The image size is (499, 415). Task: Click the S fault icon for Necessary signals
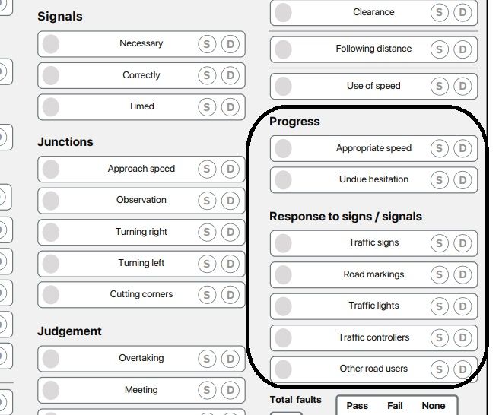tap(207, 44)
